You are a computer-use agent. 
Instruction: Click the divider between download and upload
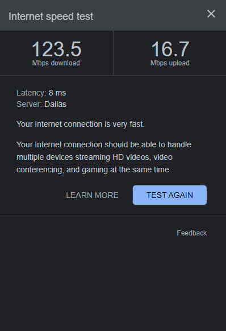(x=113, y=53)
